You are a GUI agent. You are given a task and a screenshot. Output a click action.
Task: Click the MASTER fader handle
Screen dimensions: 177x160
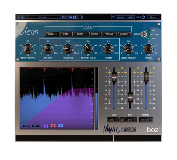pos(146,77)
